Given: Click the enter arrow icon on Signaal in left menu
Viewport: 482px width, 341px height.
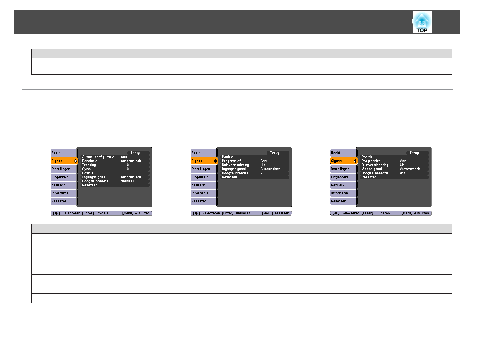Looking at the screenshot, I should (x=76, y=161).
